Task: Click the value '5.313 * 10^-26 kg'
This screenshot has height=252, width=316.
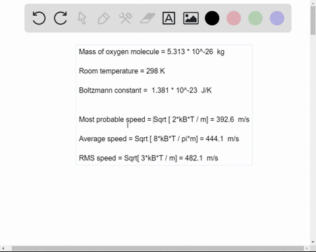Action: [196, 52]
